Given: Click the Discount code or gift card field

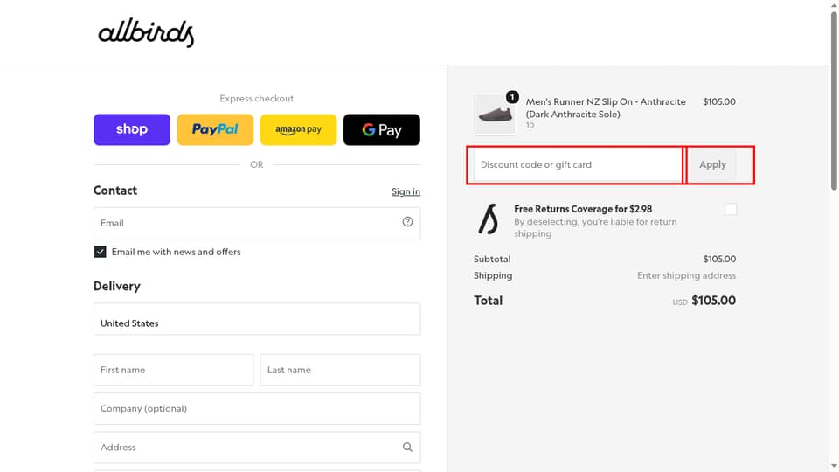Looking at the screenshot, I should (578, 165).
